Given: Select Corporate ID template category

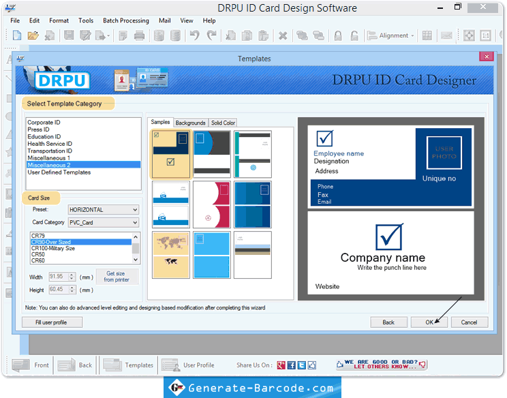Looking at the screenshot, I should coord(83,122).
